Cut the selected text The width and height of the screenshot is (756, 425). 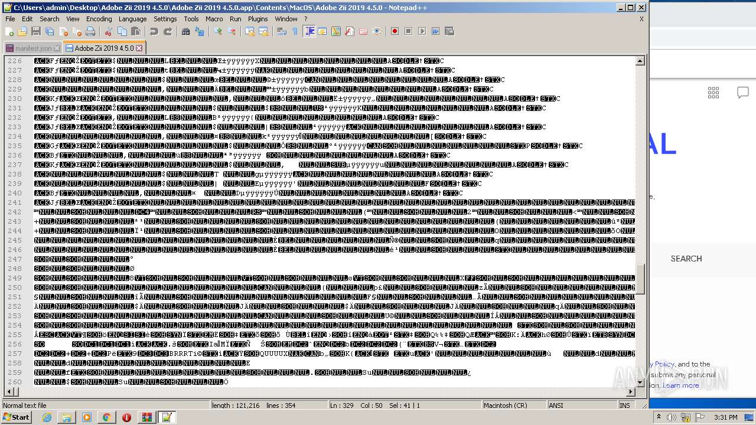(x=109, y=31)
